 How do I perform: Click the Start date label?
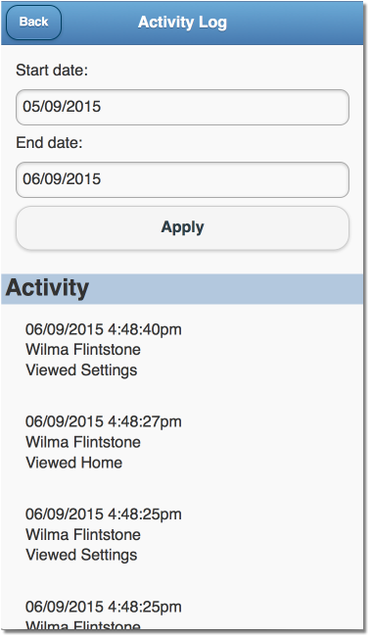click(x=52, y=71)
